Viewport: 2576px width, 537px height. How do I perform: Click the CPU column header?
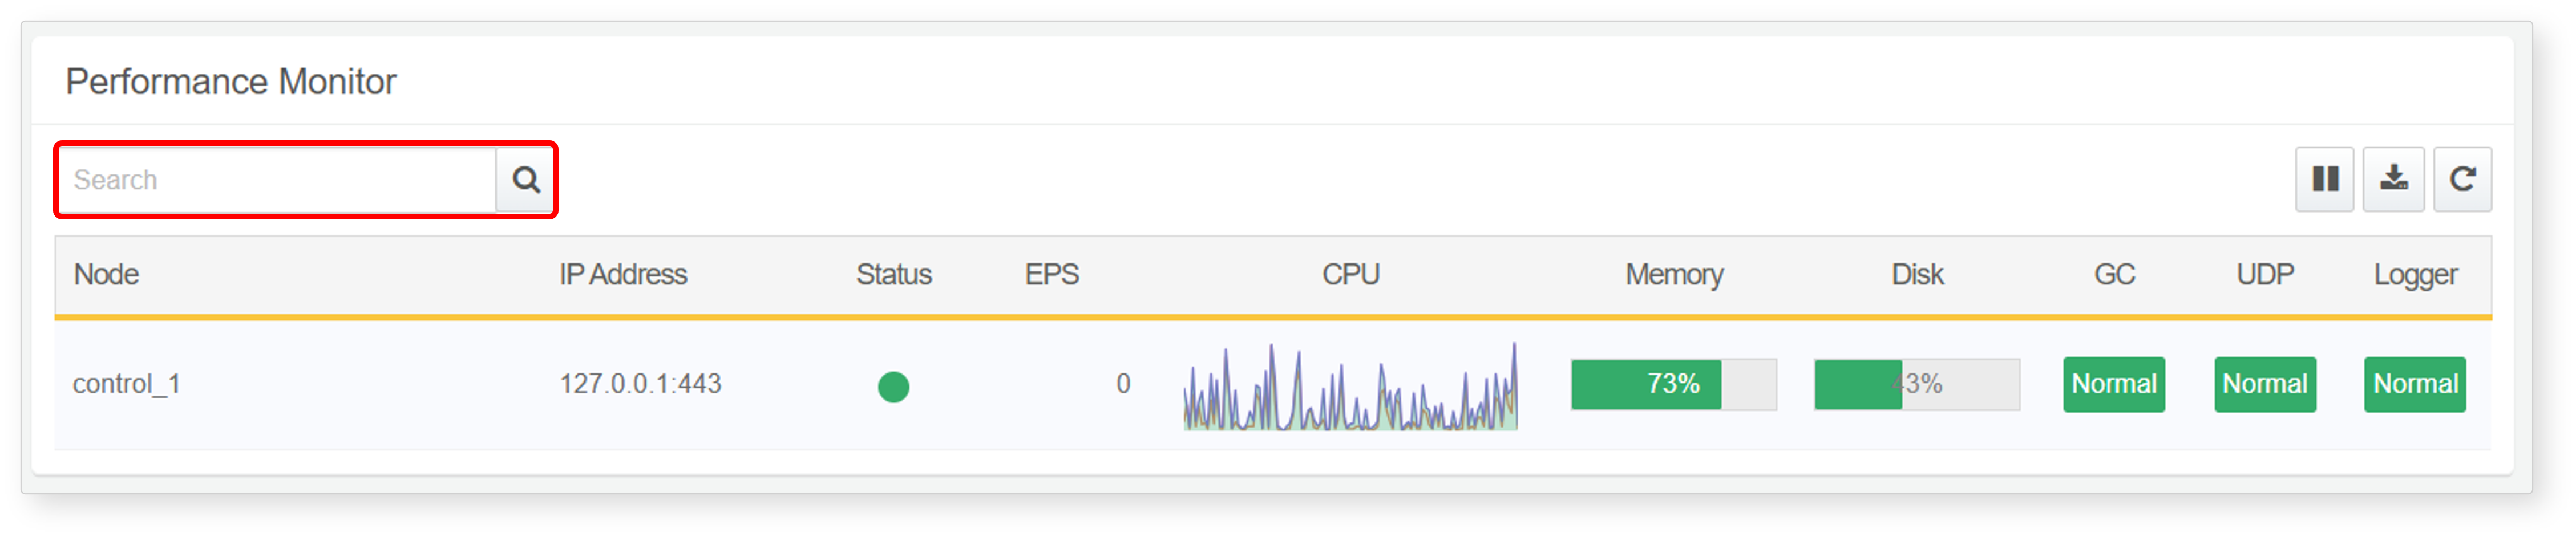tap(1350, 275)
